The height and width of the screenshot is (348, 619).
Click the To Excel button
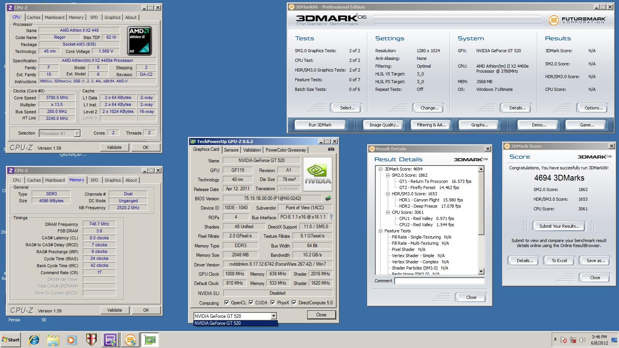point(559,261)
